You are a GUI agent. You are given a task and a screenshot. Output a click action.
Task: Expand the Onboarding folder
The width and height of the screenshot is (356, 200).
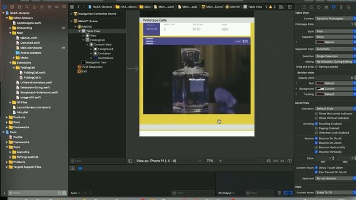10,28
